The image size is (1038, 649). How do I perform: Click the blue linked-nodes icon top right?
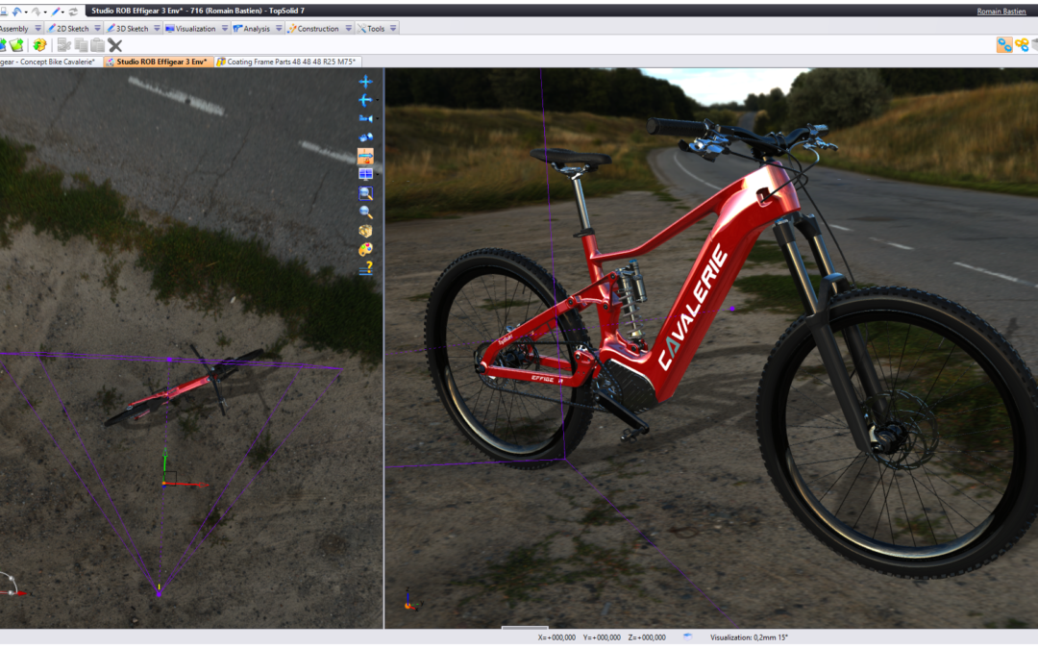pos(1004,45)
